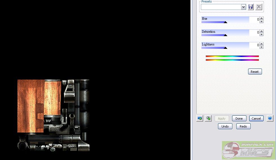
Task: Increase Saturation value with up arrow
Action: pos(262,31)
